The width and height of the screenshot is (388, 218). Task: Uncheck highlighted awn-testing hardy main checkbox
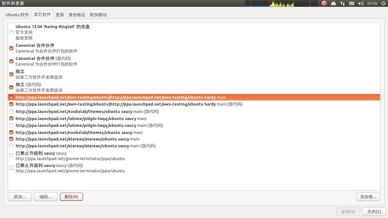(11, 97)
